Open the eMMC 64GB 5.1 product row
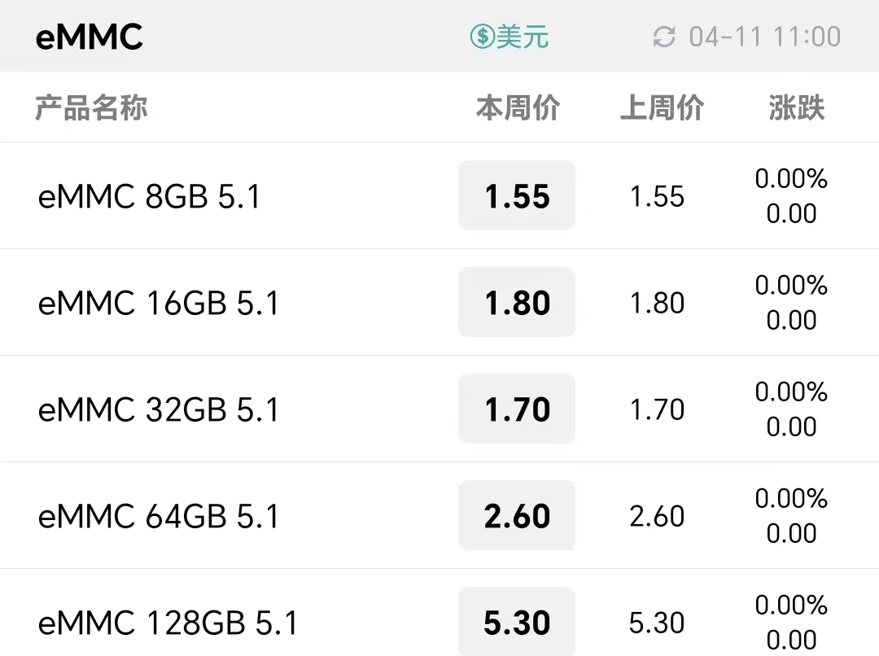Viewport: 879px width, 656px height. (x=159, y=517)
